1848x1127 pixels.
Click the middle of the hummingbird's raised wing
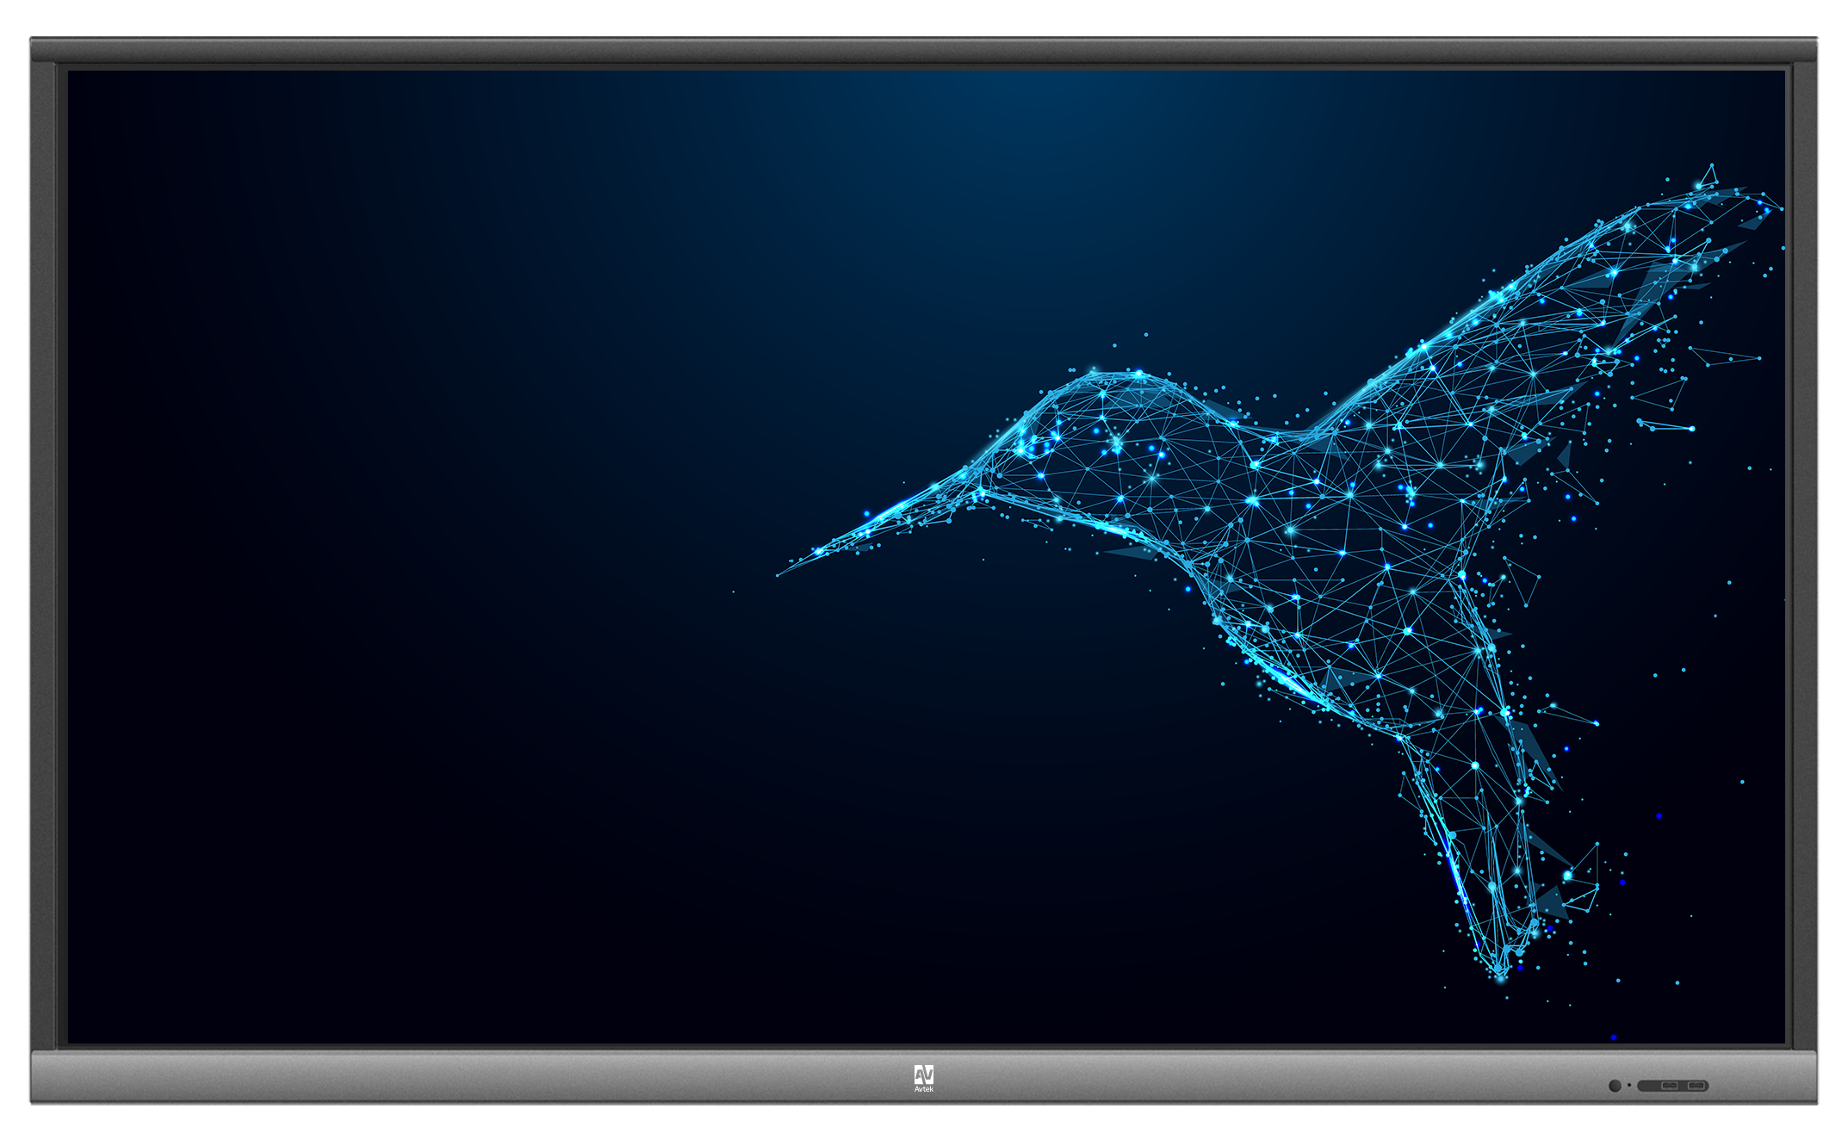pos(1533,336)
